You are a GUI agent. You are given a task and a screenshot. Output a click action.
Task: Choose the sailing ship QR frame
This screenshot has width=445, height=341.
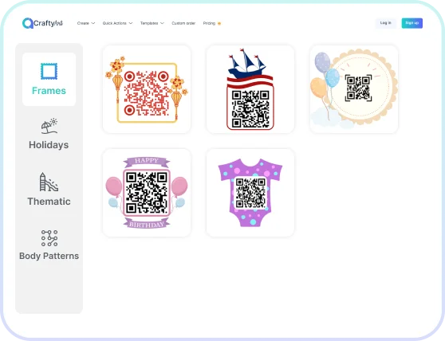(250, 89)
